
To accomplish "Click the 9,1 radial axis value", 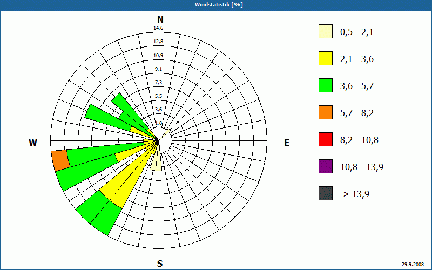I will 158,69.
